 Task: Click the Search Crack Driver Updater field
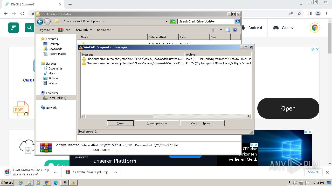(x=206, y=21)
